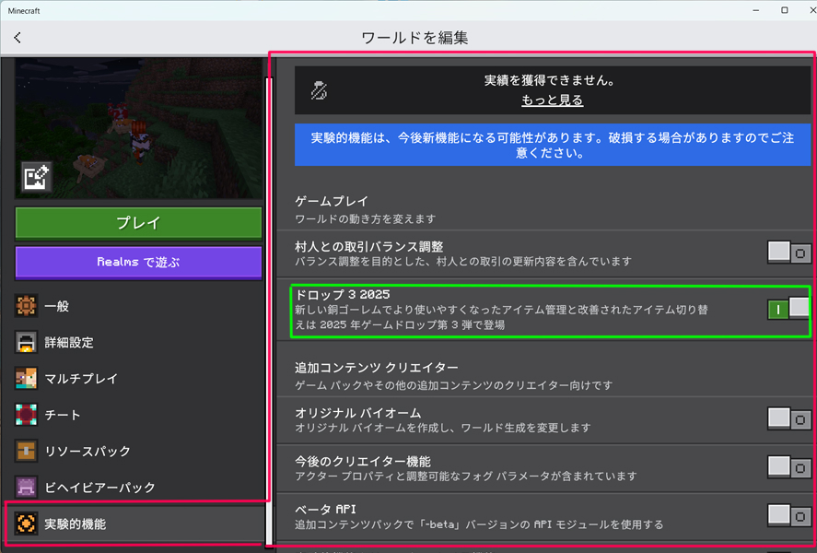The width and height of the screenshot is (817, 553).
Task: Click the ワールドの動き方を変えます description
Action: pos(366,219)
